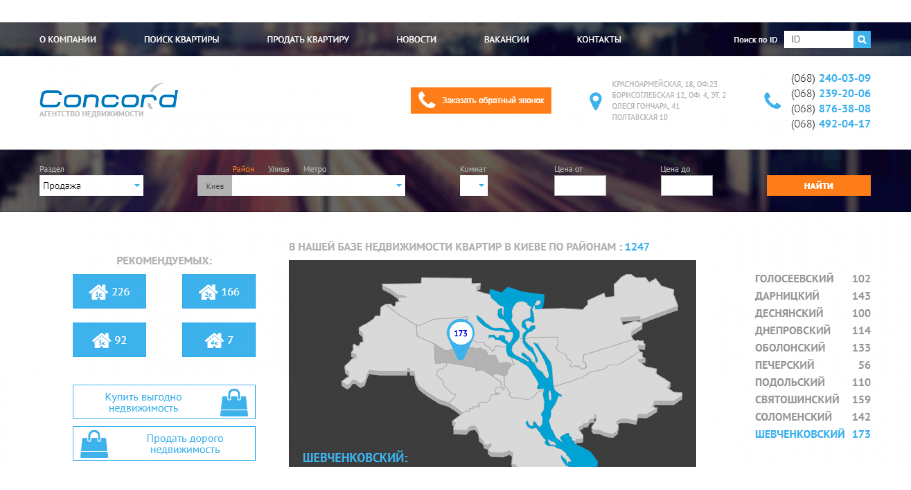
Task: Click the 'ШЕВЧЕНКОВСКИЙ:' caption on the map
Action: (355, 457)
